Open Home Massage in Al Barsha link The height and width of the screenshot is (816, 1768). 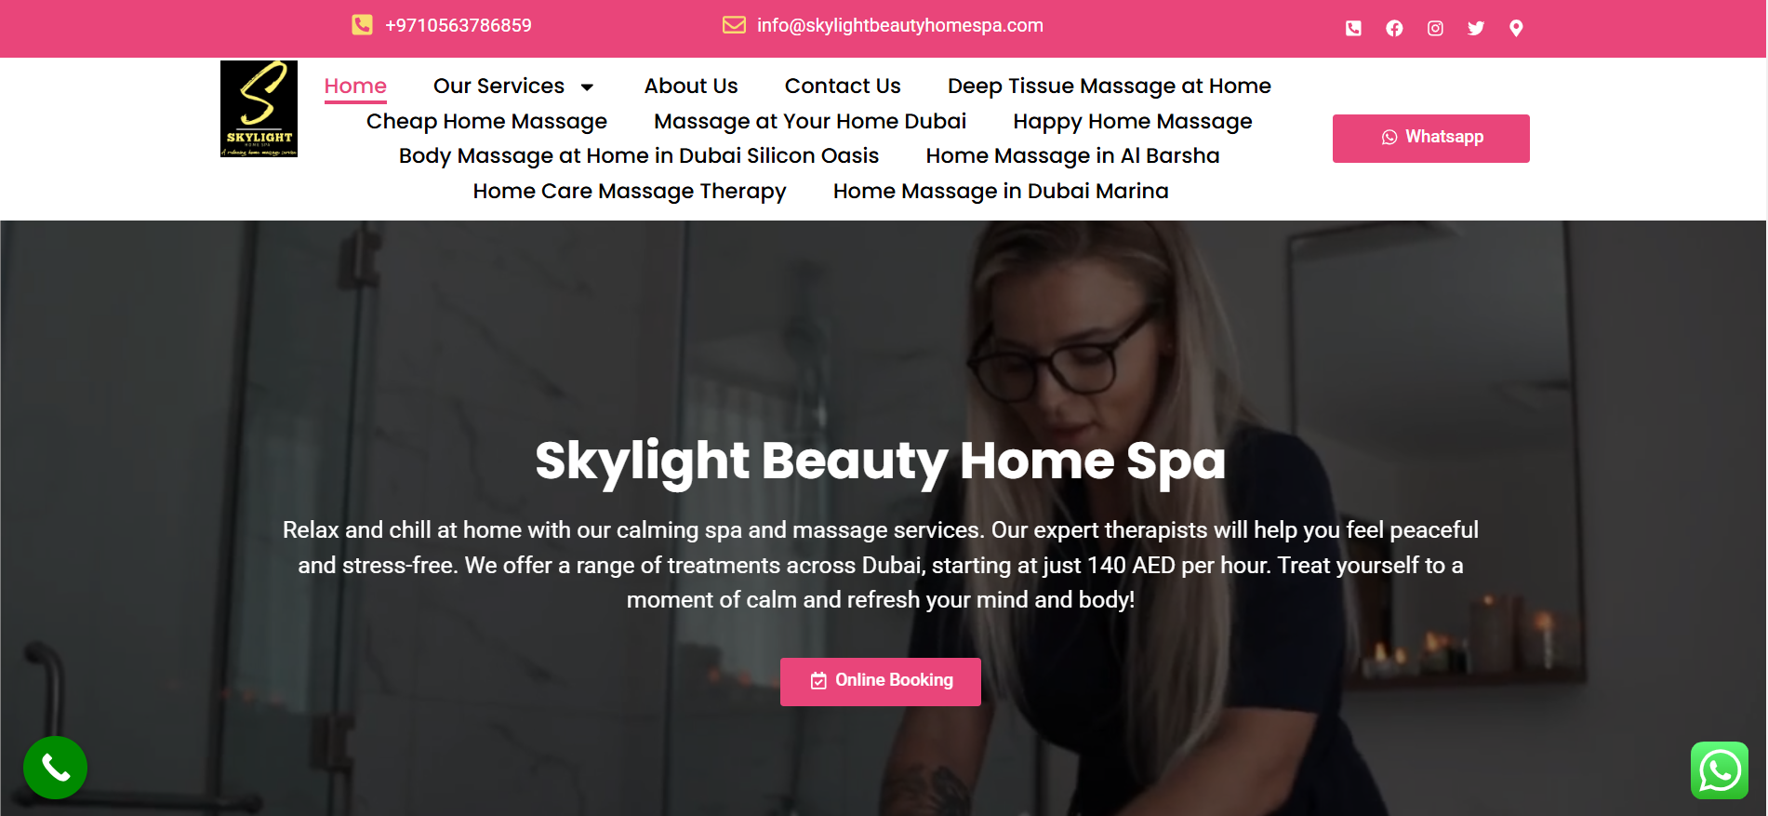[1072, 156]
